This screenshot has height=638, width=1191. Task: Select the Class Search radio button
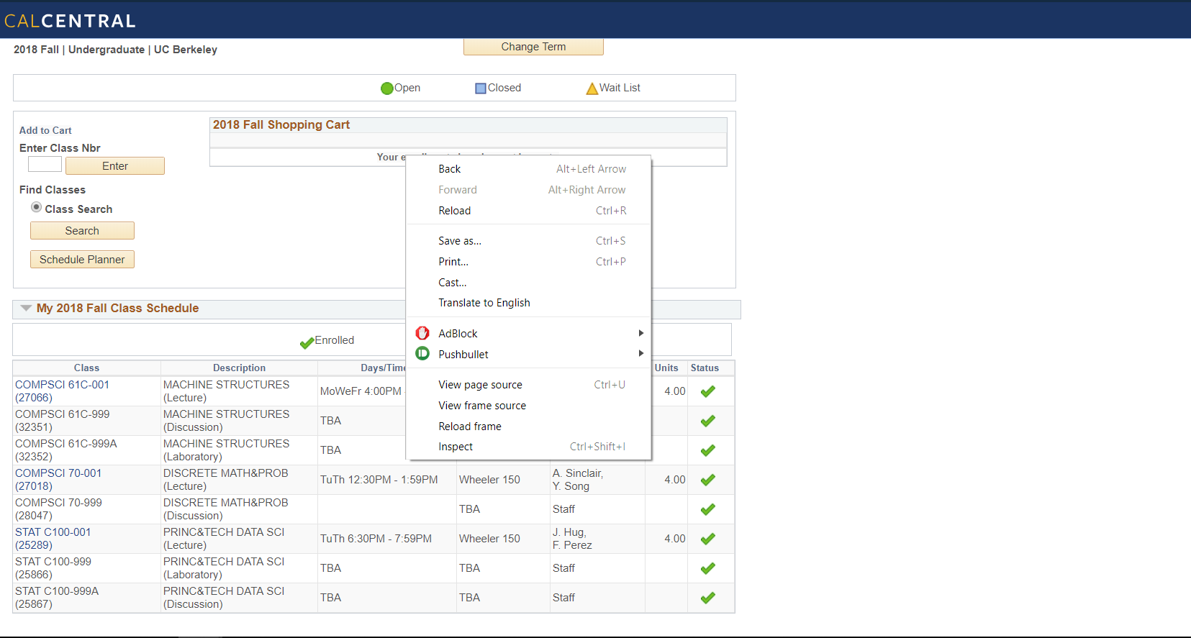36,207
